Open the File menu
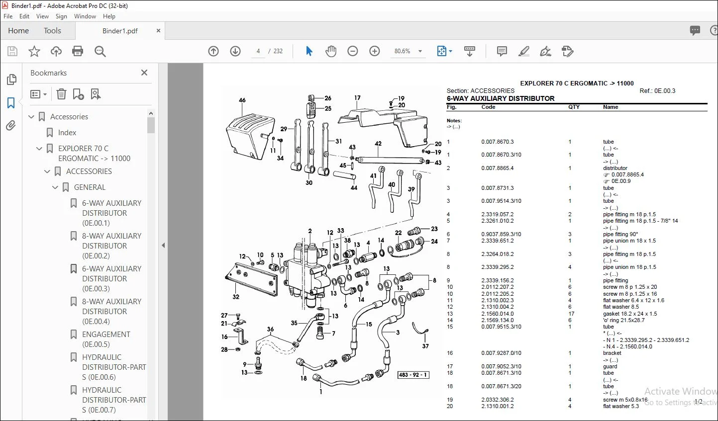Image resolution: width=718 pixels, height=421 pixels. pyautogui.click(x=8, y=16)
